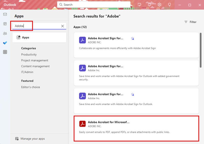Clear the Adobe search text with X
The height and width of the screenshot is (144, 204).
pos(62,26)
